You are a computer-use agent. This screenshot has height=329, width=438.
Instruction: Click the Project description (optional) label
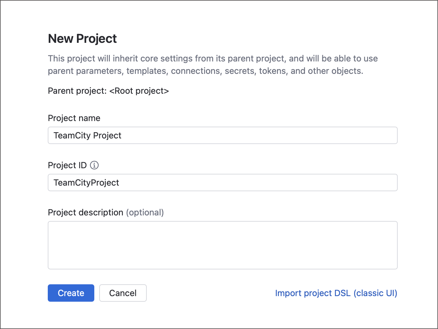[105, 212]
